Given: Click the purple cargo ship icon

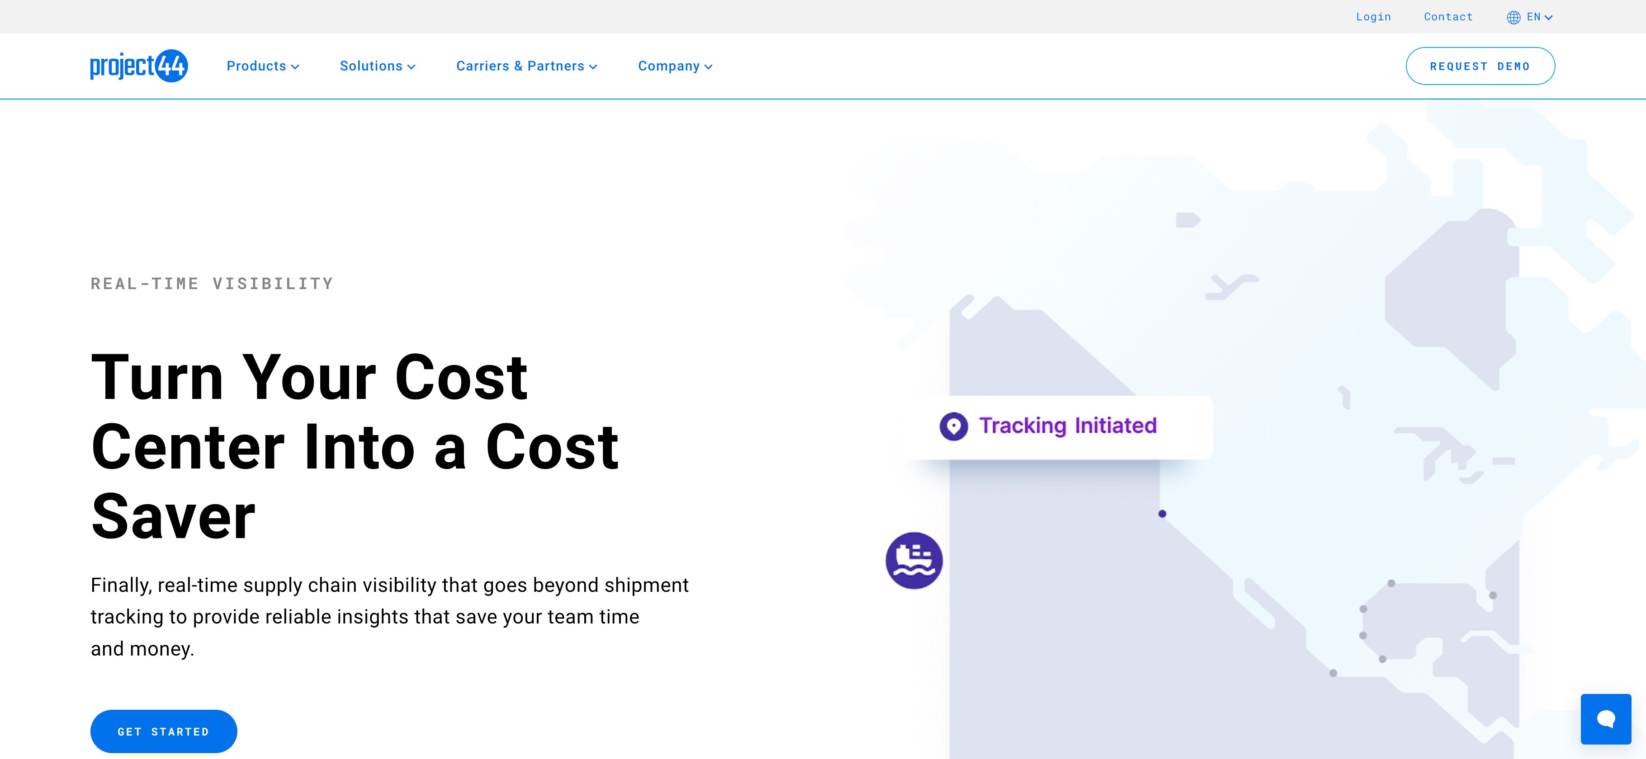Looking at the screenshot, I should [914, 561].
